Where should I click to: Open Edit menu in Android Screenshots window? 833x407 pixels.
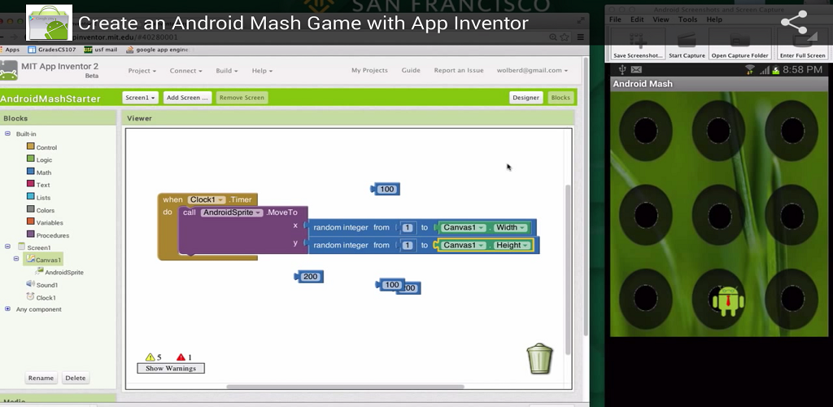point(637,19)
